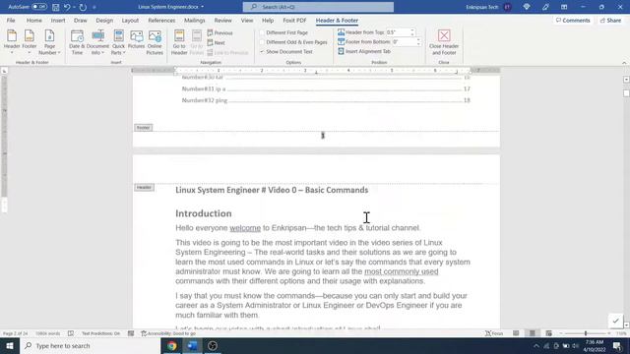Open Windows Start menu
Image resolution: width=630 pixels, height=354 pixels.
coord(10,345)
